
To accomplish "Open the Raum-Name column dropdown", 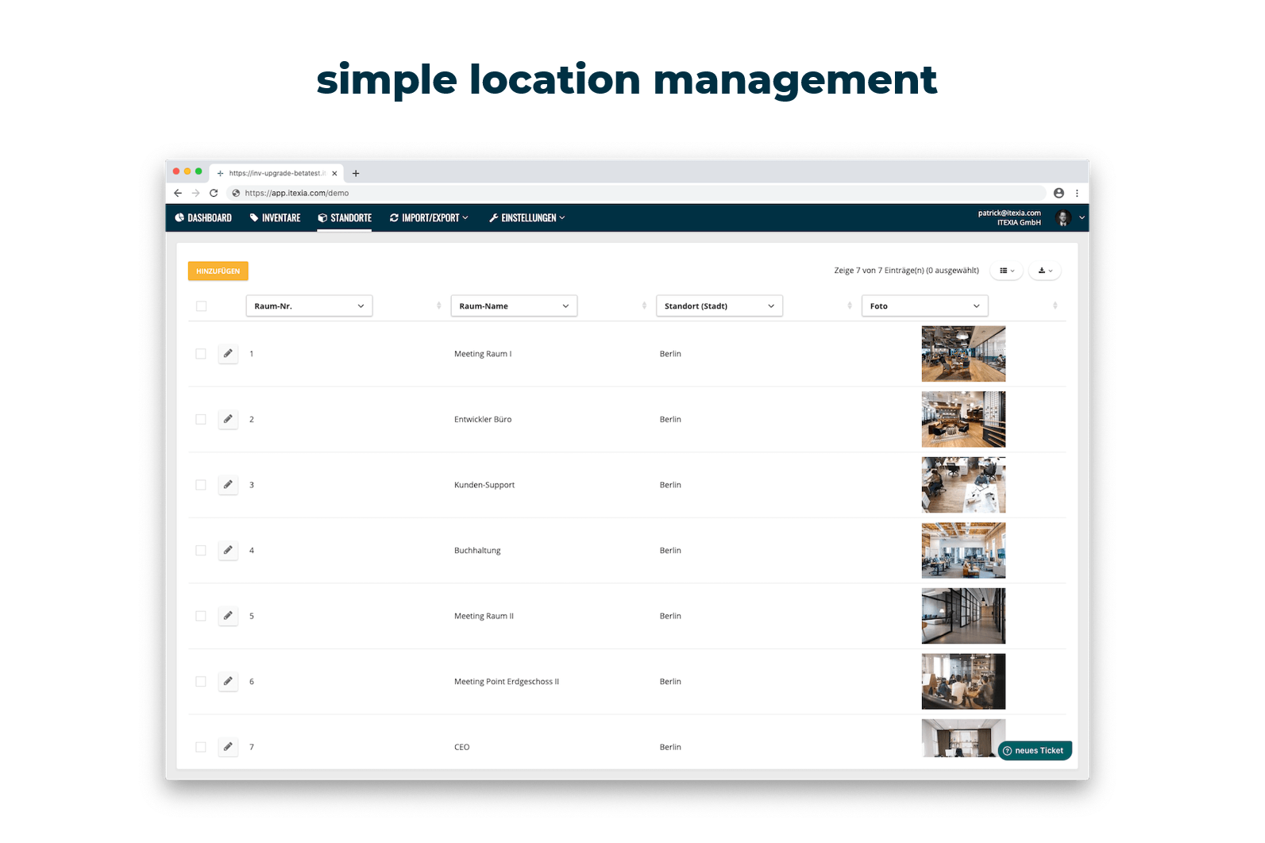I will pyautogui.click(x=514, y=306).
